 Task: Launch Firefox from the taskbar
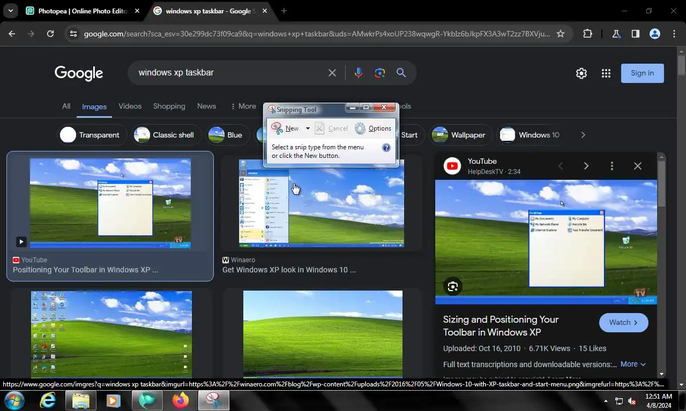tap(181, 400)
